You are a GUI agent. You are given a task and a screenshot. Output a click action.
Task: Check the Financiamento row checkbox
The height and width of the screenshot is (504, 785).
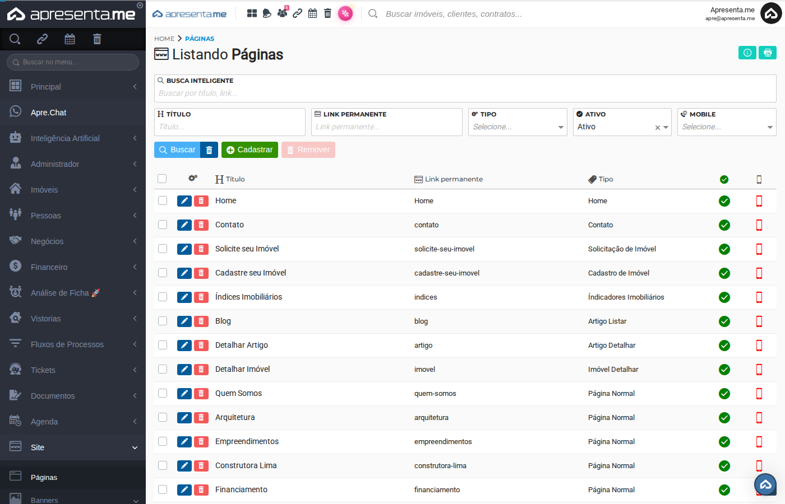(163, 489)
